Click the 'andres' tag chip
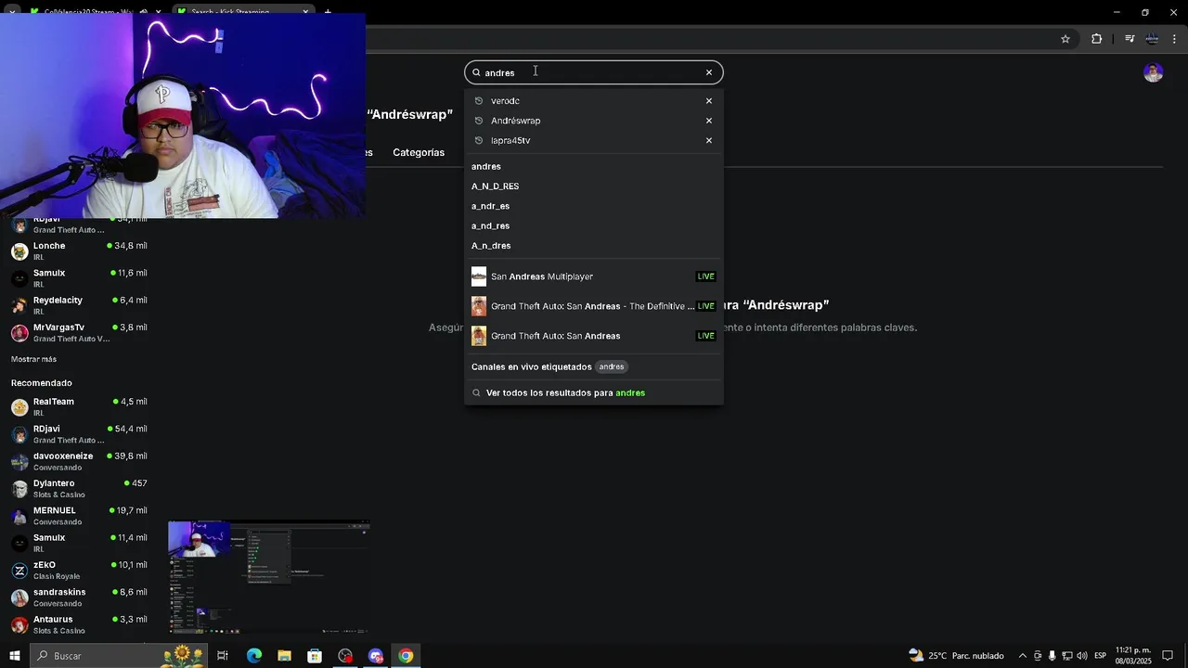The width and height of the screenshot is (1188, 668). point(612,367)
